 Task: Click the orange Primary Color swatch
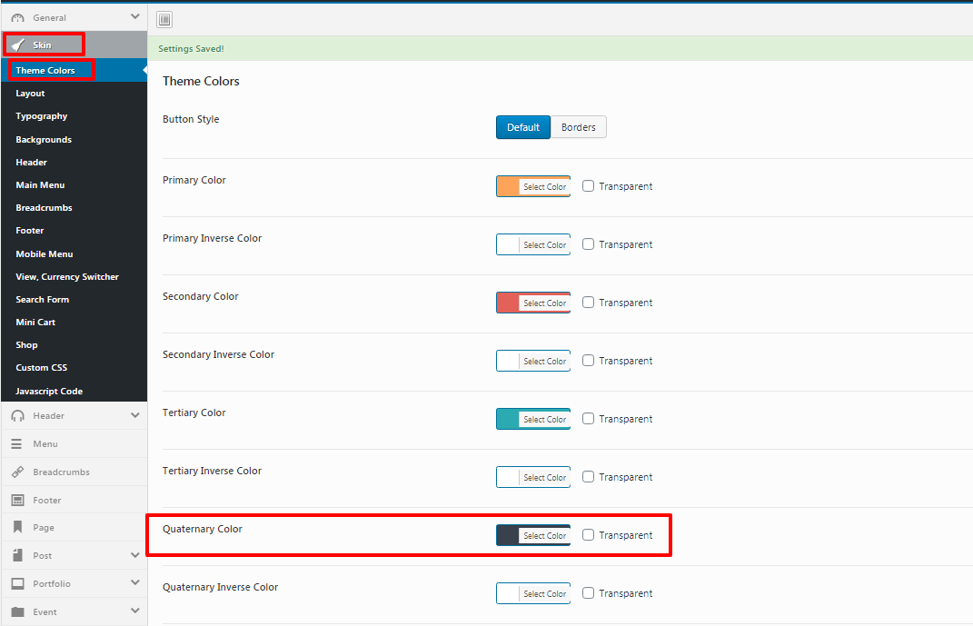(x=508, y=186)
